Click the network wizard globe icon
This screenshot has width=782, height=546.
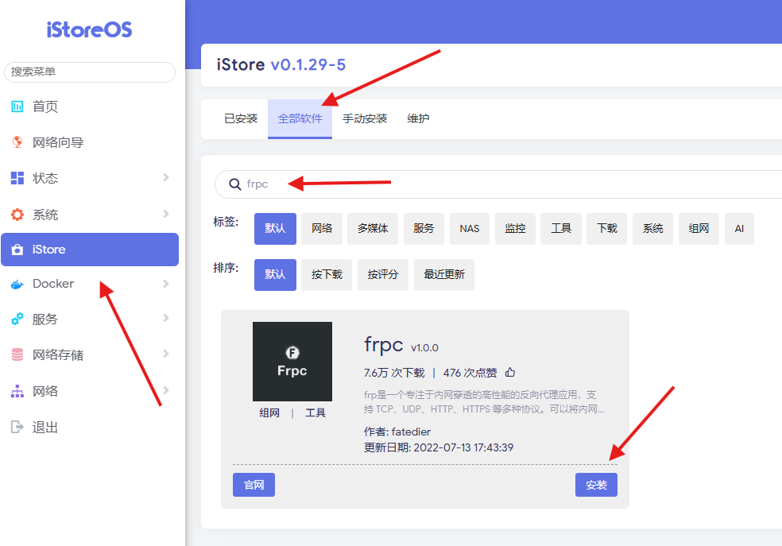point(17,142)
